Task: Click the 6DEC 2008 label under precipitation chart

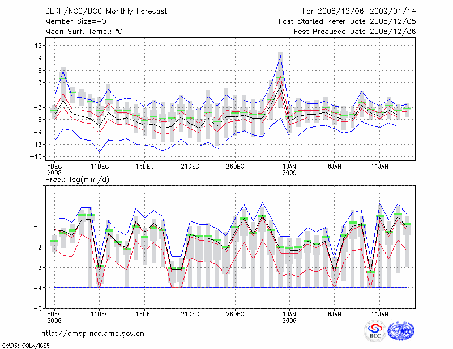Action: pos(54,316)
